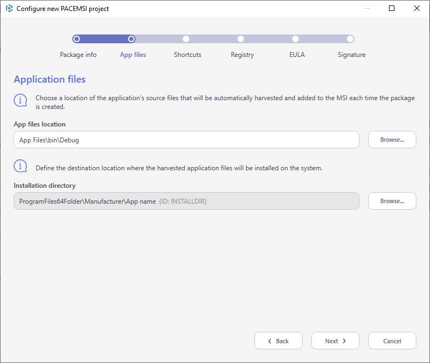Image resolution: width=430 pixels, height=363 pixels.
Task: Go to the Package info step
Action: pyautogui.click(x=78, y=55)
